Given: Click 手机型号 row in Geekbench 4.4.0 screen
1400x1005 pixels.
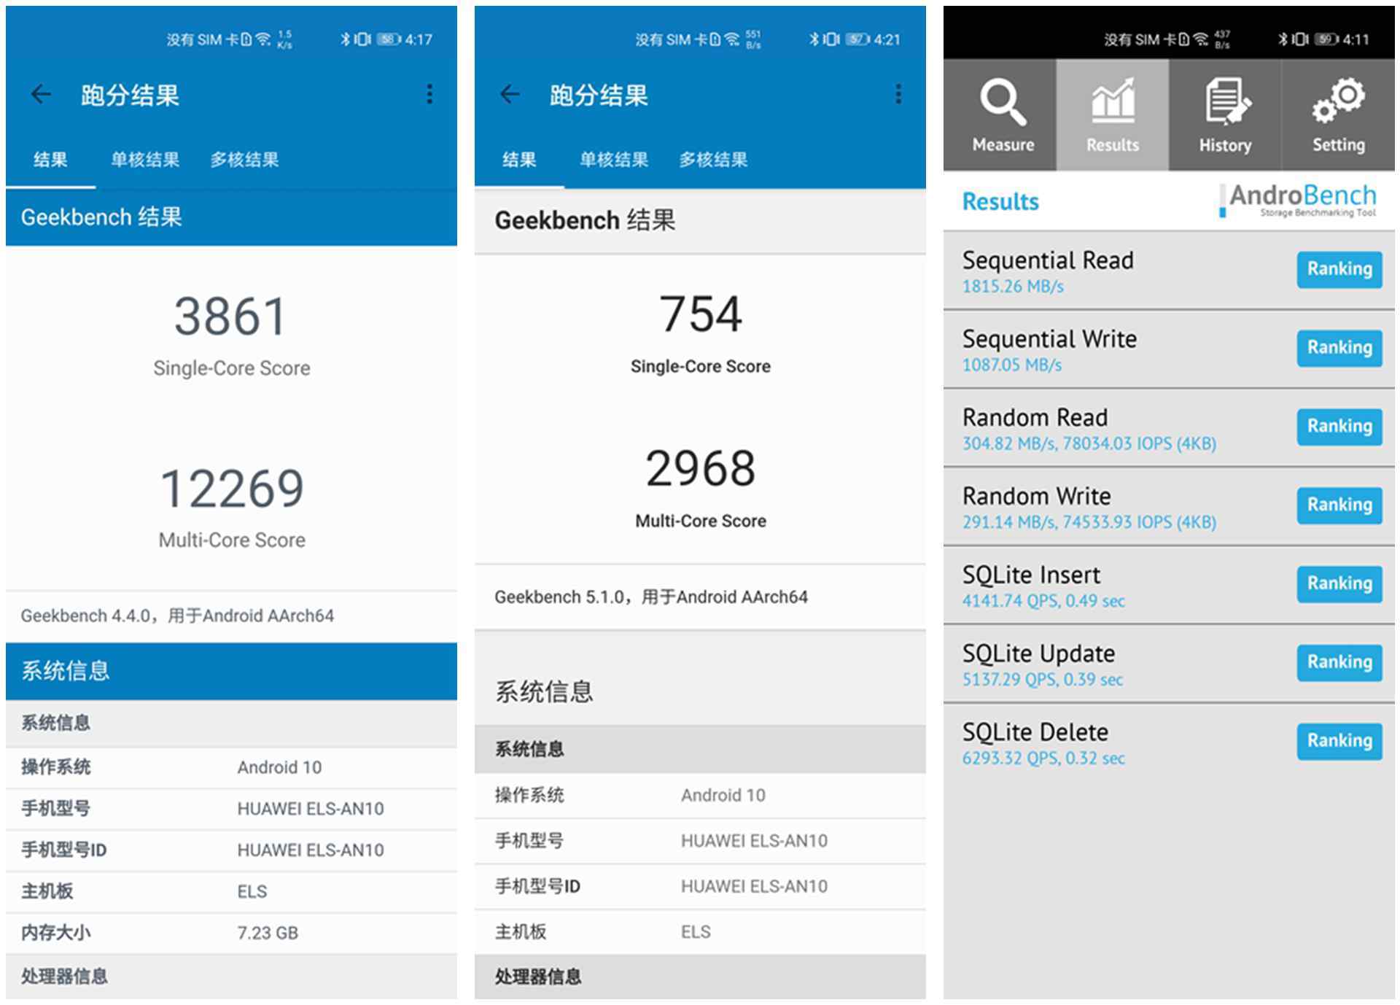Looking at the screenshot, I should click(x=232, y=809).
